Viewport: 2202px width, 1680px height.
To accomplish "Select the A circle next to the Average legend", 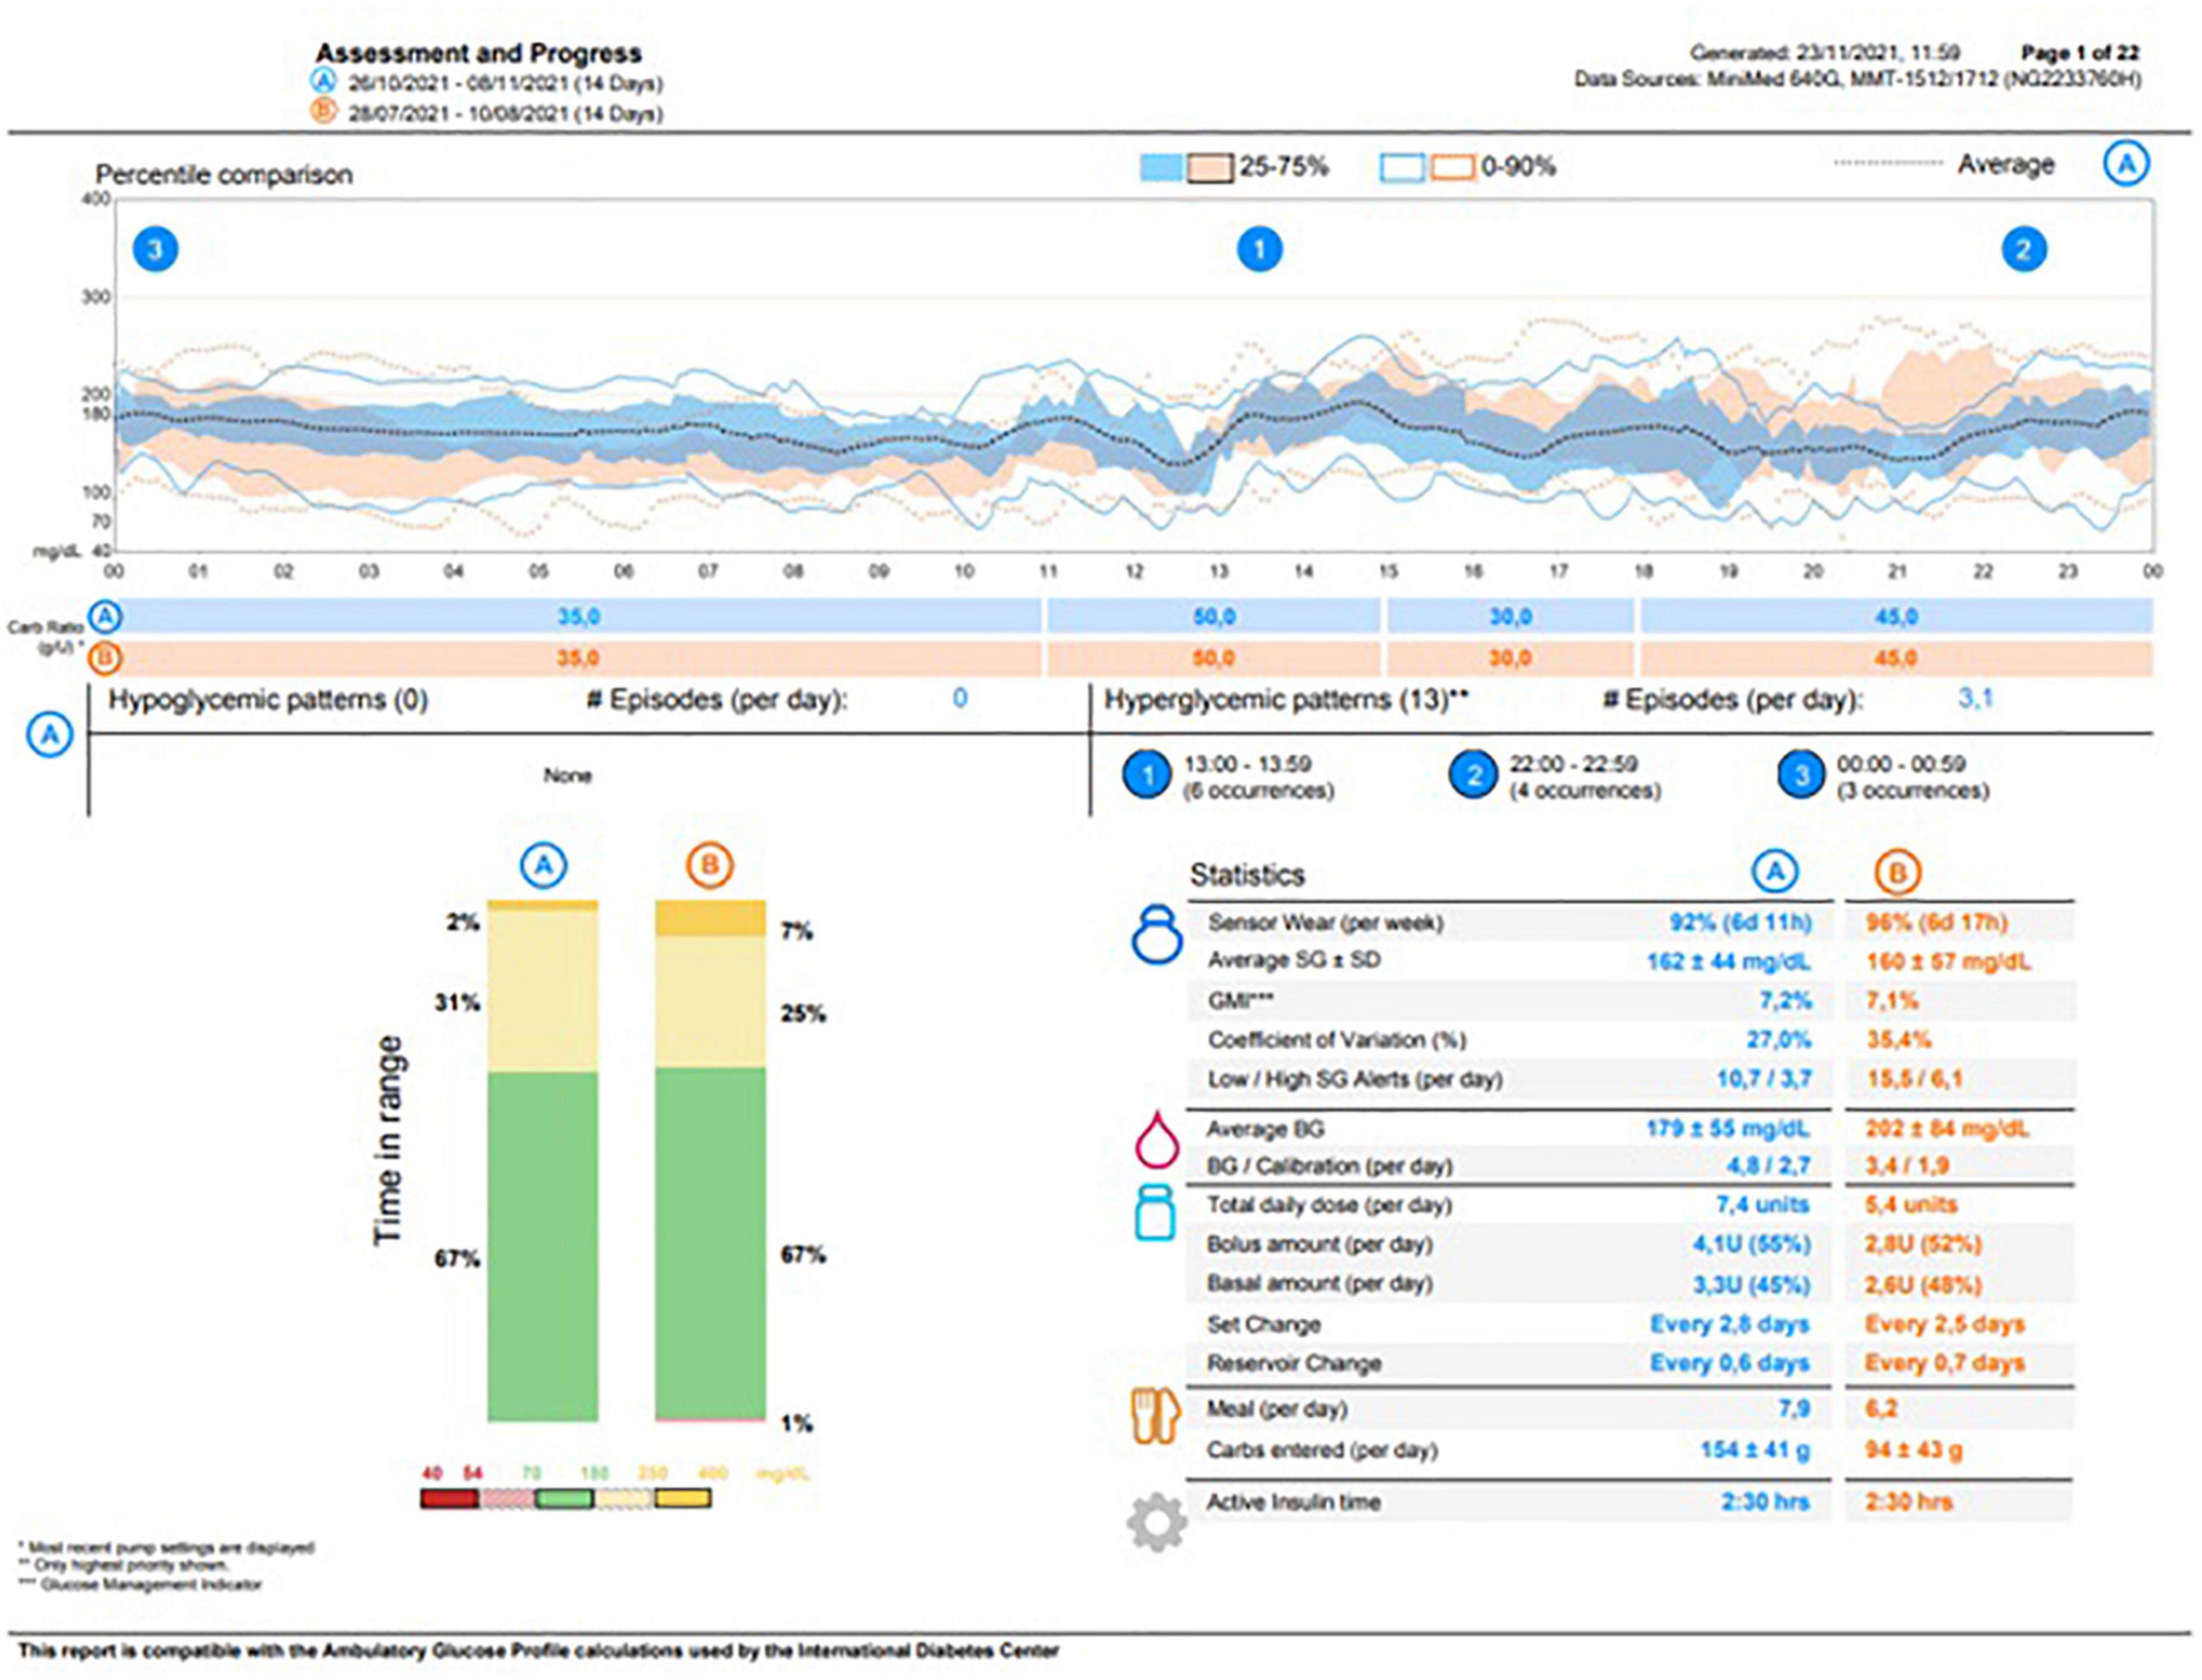I will pyautogui.click(x=2126, y=163).
